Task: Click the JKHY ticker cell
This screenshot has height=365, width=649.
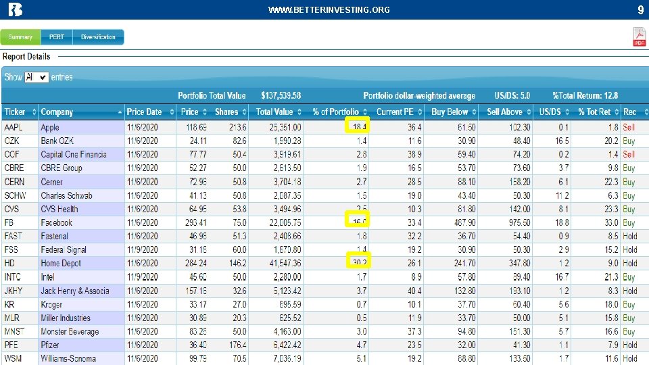Action: pos(20,291)
